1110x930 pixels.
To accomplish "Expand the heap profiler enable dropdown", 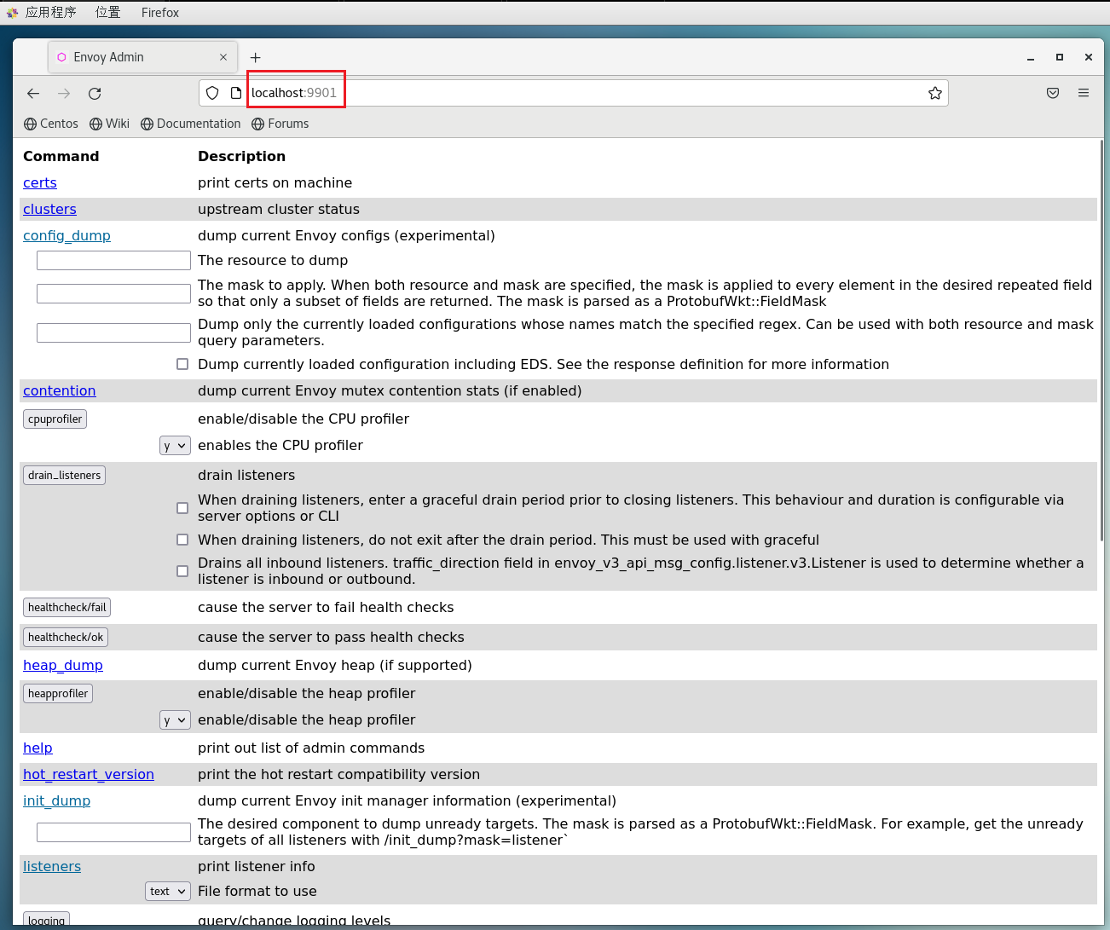I will tap(175, 719).
